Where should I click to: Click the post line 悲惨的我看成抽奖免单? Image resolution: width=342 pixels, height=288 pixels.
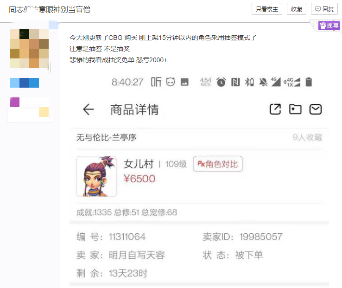[x=118, y=60]
